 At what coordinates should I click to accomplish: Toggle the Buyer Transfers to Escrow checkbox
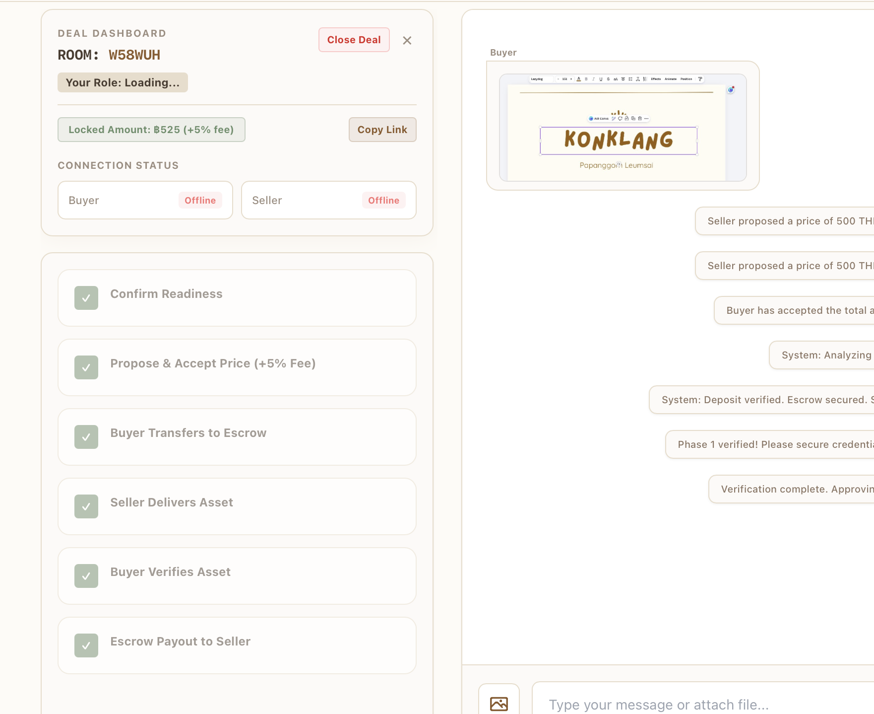tap(86, 437)
